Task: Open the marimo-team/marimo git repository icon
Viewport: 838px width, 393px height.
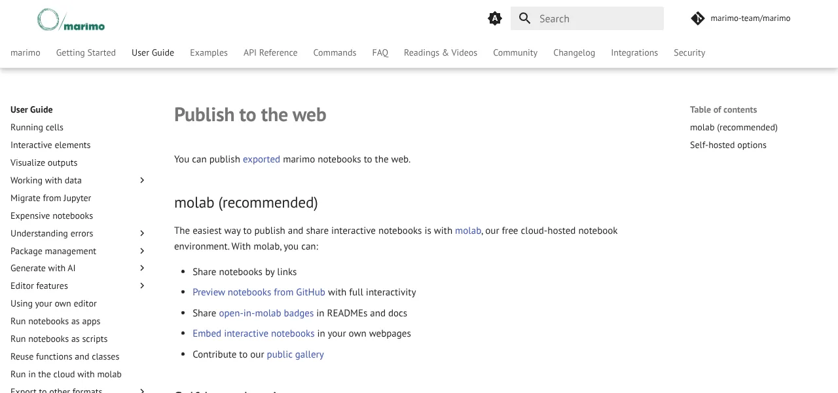Action: point(698,18)
